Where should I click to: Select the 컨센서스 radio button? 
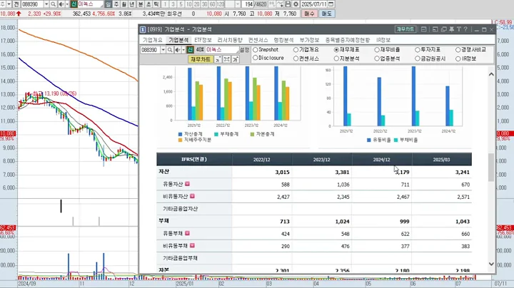point(296,58)
